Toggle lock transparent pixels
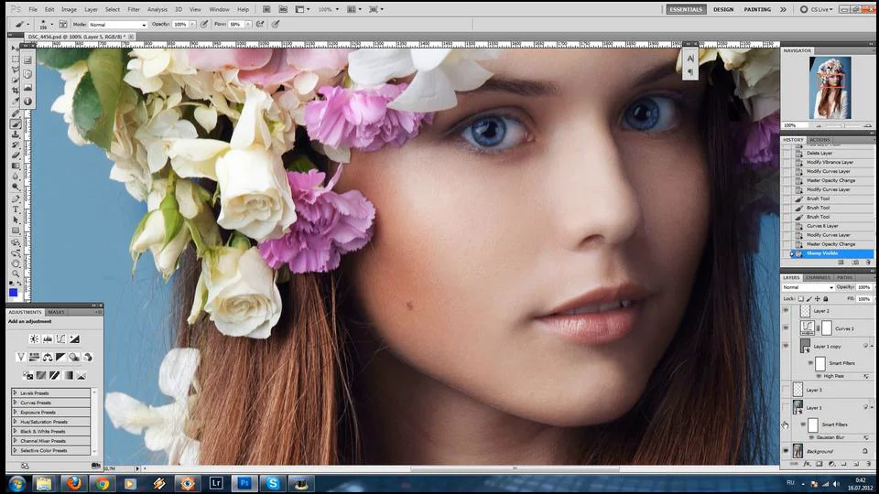Screen dimensions: 879x494 tap(800, 299)
